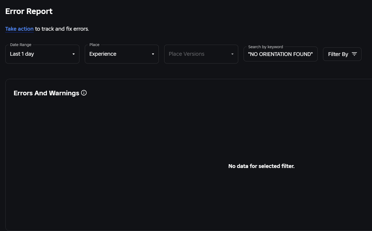Viewport: 372px width, 231px height.
Task: Click the Date Range dropdown arrow
Action: [73, 54]
